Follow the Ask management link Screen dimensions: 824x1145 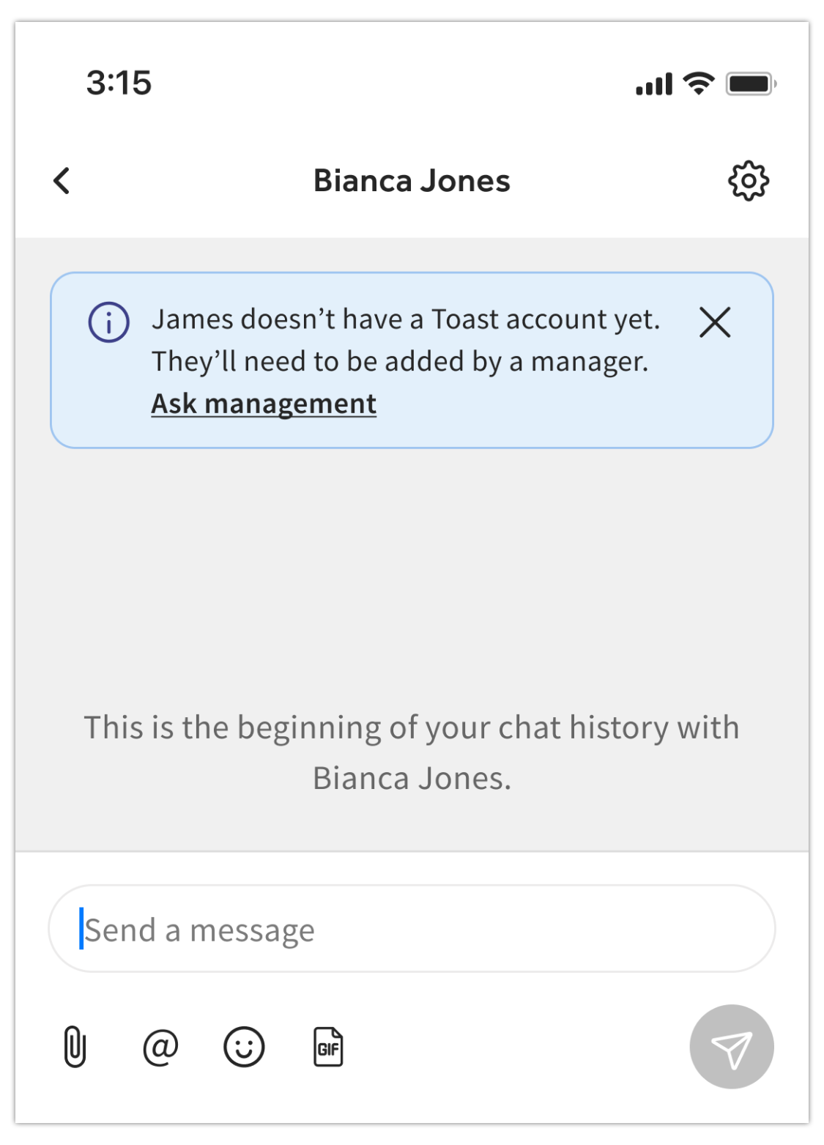click(x=264, y=404)
